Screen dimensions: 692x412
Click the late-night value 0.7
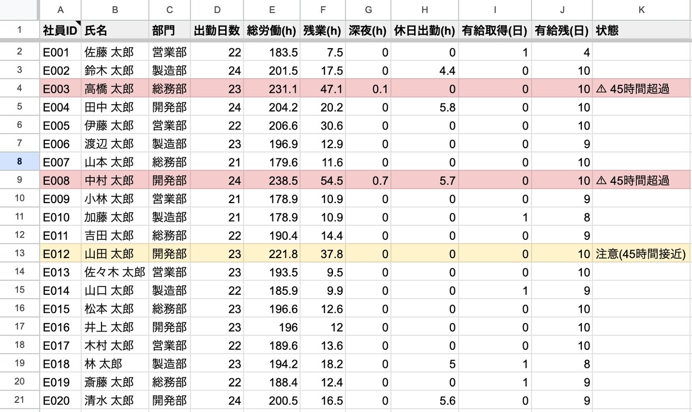click(x=368, y=181)
